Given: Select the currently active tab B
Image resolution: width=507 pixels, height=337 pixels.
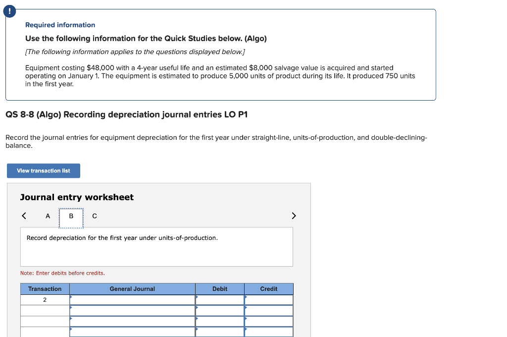Looking at the screenshot, I should 71,216.
